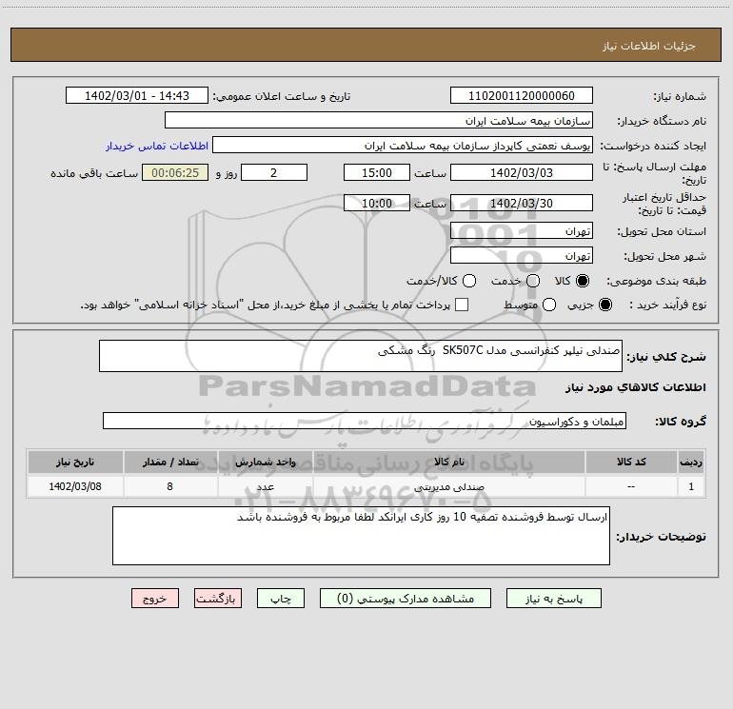Click the شهر محل تحویل field تهران
This screenshot has width=733, height=709.
pyautogui.click(x=522, y=255)
